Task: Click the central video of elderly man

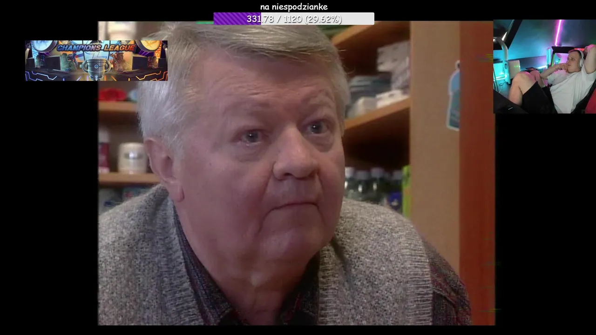Action: [296, 173]
